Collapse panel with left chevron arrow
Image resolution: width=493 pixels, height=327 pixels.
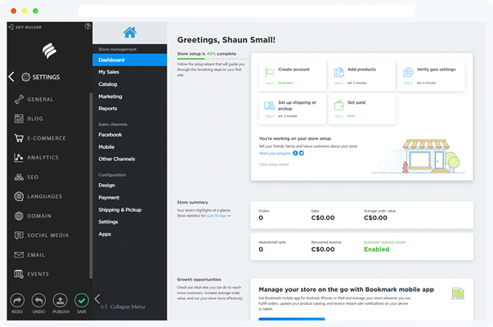[97, 298]
